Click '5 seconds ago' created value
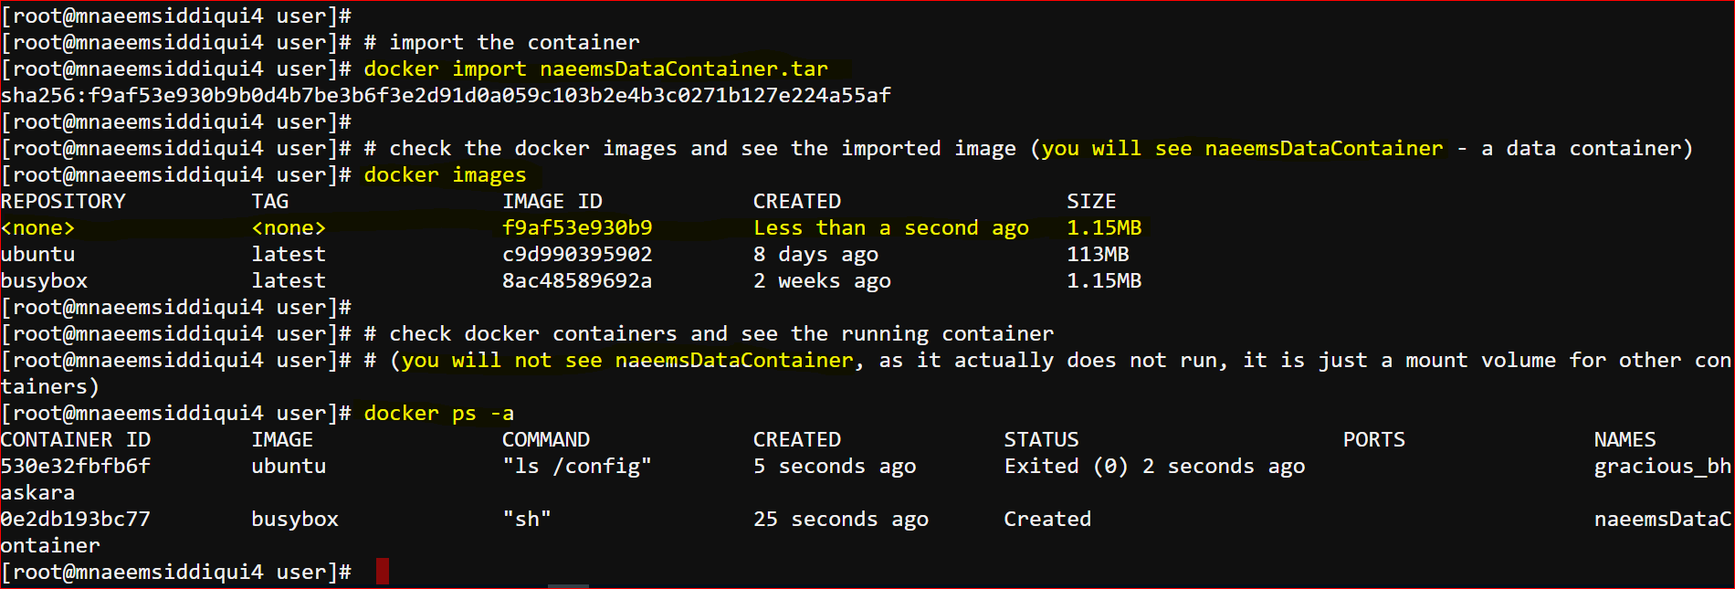 tap(835, 467)
